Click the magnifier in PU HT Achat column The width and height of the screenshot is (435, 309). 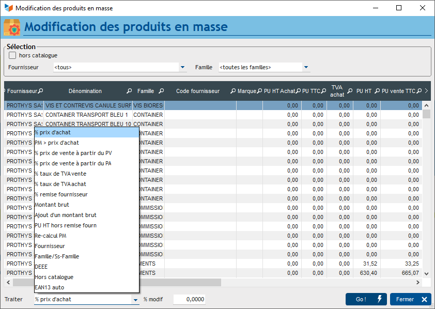(299, 91)
